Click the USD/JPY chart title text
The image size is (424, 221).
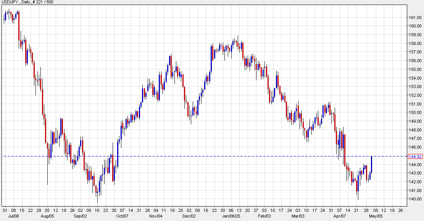pyautogui.click(x=10, y=2)
